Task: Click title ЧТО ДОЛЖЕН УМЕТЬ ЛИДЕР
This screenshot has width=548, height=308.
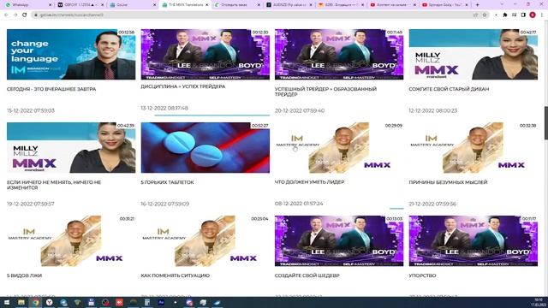Action: [310, 182]
